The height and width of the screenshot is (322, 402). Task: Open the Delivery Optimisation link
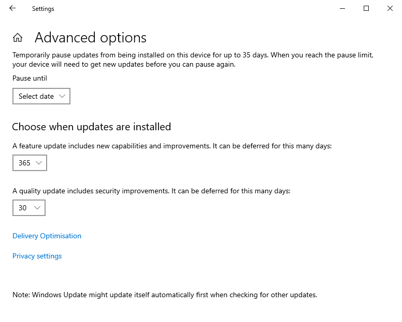[x=47, y=236]
